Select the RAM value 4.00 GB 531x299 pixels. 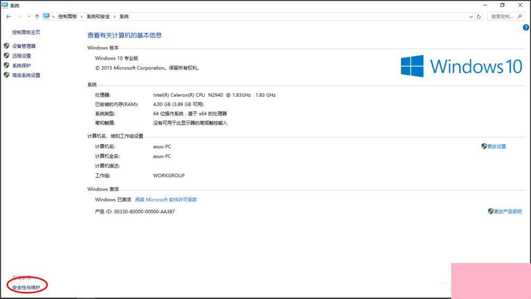coord(162,104)
